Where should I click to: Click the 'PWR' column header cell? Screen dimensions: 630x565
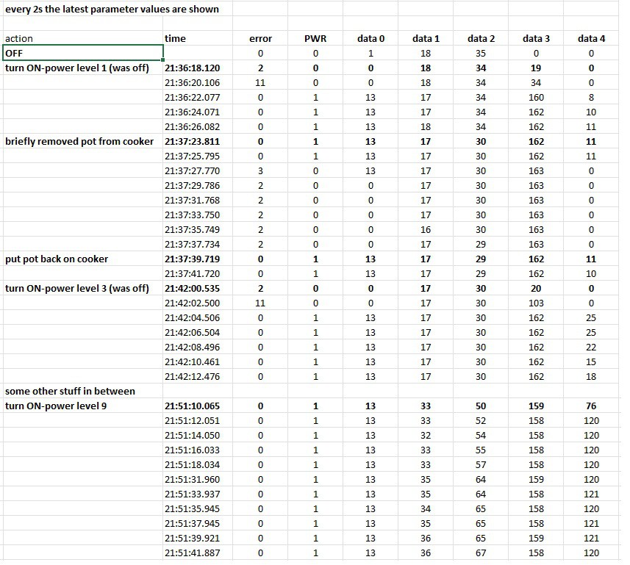[315, 38]
